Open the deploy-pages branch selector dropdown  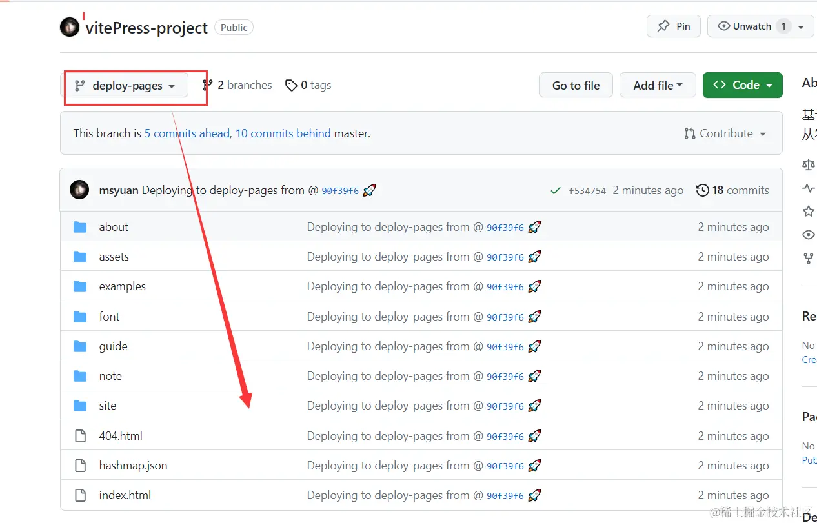126,85
